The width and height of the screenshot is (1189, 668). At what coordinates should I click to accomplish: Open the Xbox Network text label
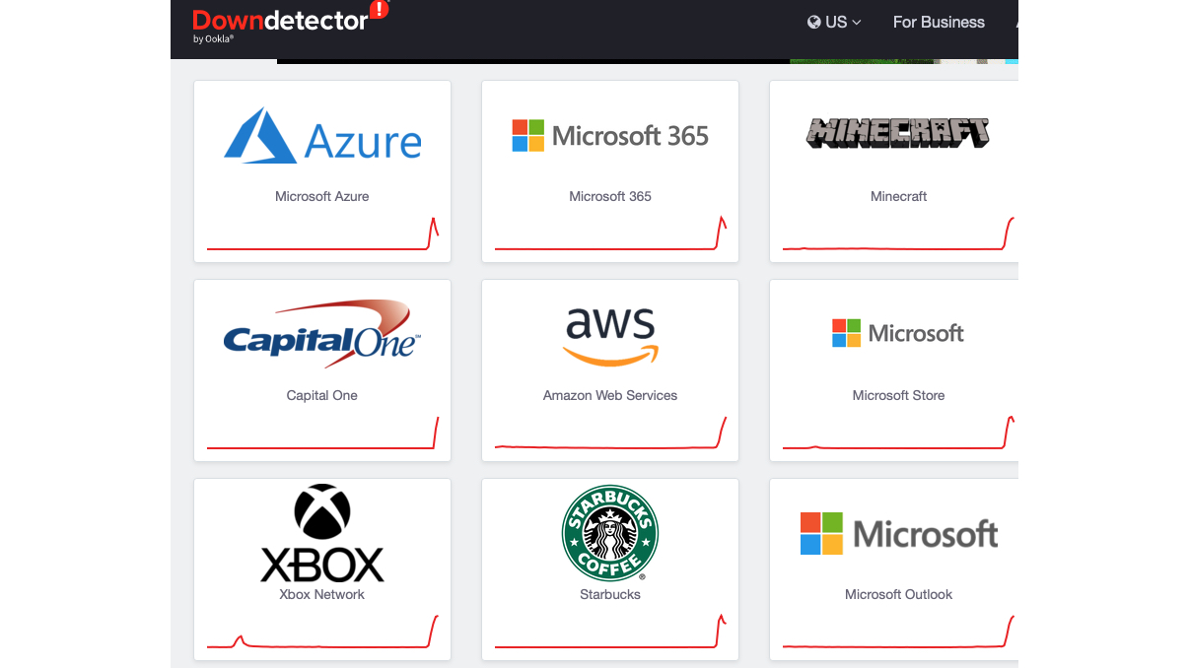coord(322,594)
